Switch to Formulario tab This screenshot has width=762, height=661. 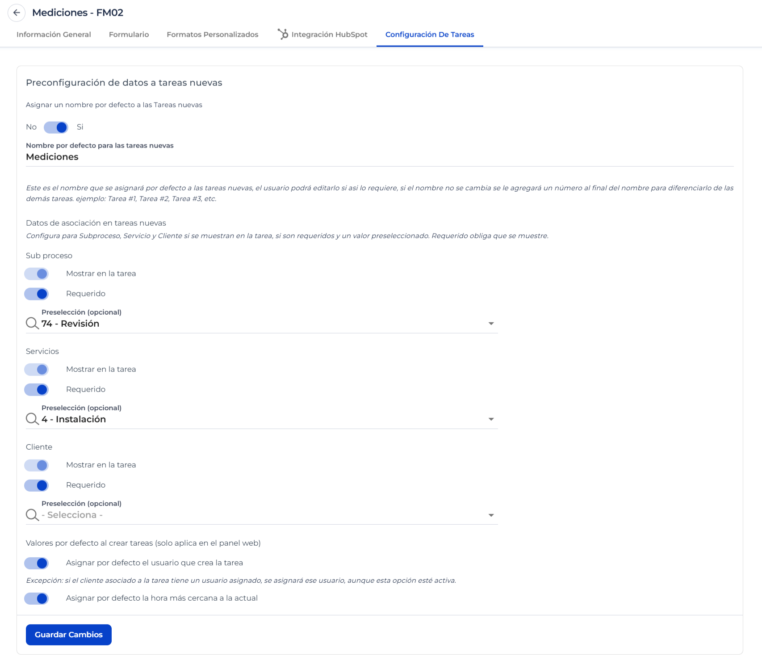coord(129,34)
